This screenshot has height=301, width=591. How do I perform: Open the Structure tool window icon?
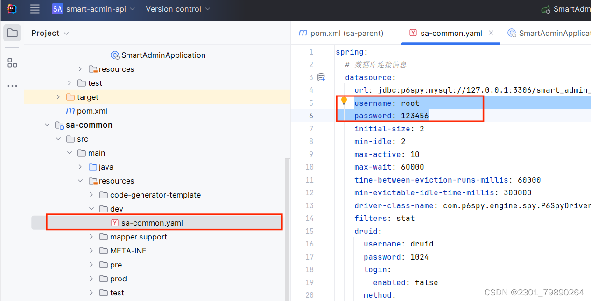[12, 63]
